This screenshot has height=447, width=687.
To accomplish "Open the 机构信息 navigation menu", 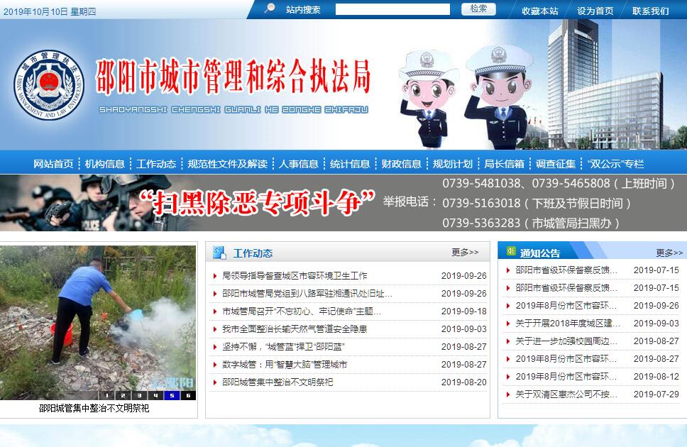I will (104, 164).
